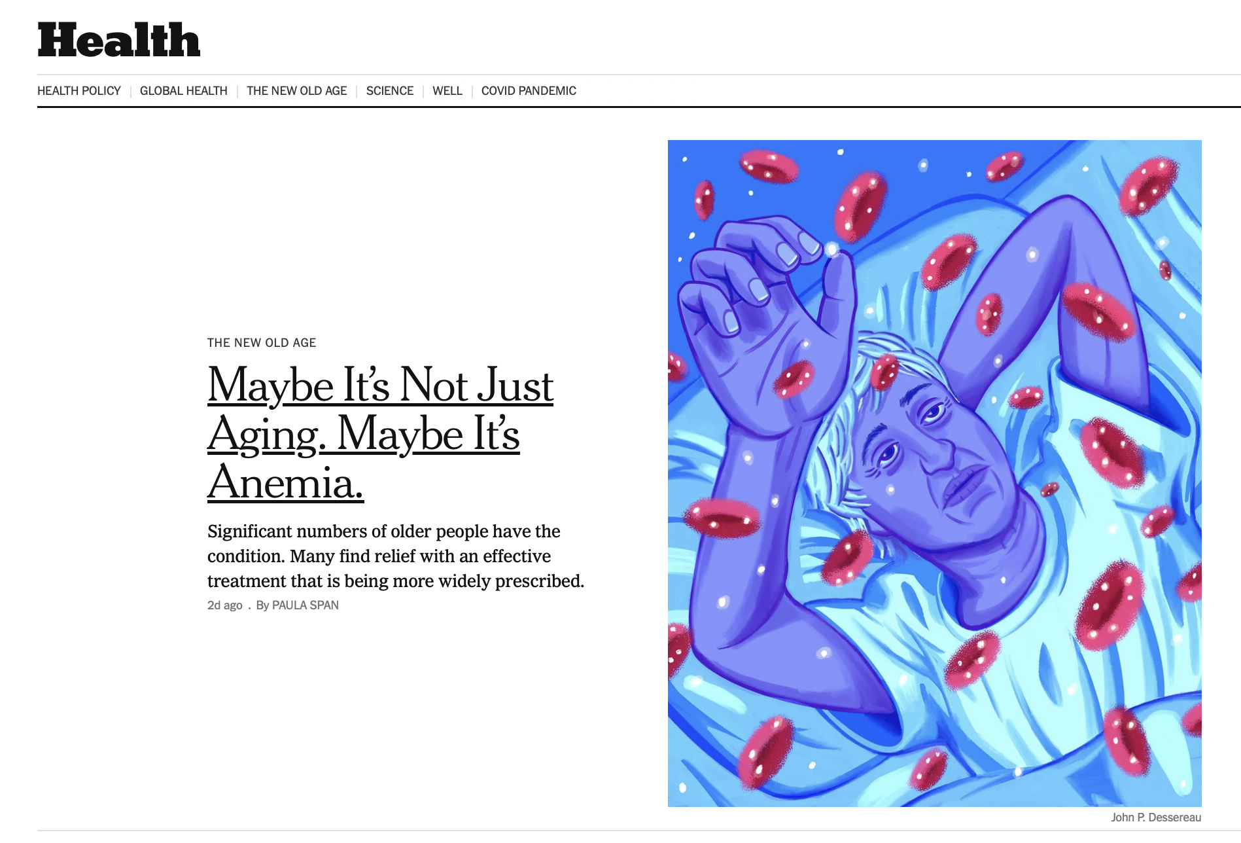Click the article summary about older people
This screenshot has width=1241, height=843.
[x=396, y=556]
